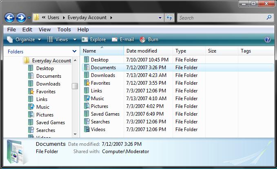The height and width of the screenshot is (169, 277).
Task: Click the Links folder icon in file list
Action: click(x=86, y=91)
